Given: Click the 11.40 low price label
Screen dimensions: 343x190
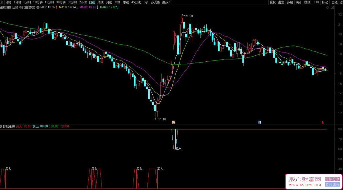Looking at the screenshot, I should (x=162, y=119).
